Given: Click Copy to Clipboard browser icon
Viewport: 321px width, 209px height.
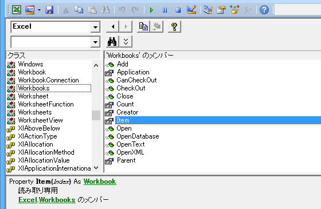Looking at the screenshot, I should coord(143,26).
